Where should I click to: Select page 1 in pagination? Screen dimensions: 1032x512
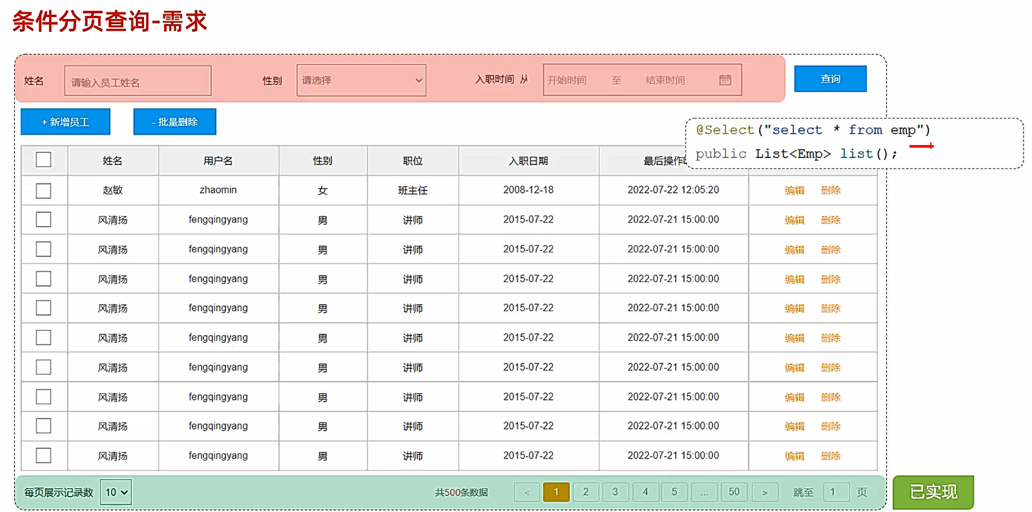tap(556, 492)
